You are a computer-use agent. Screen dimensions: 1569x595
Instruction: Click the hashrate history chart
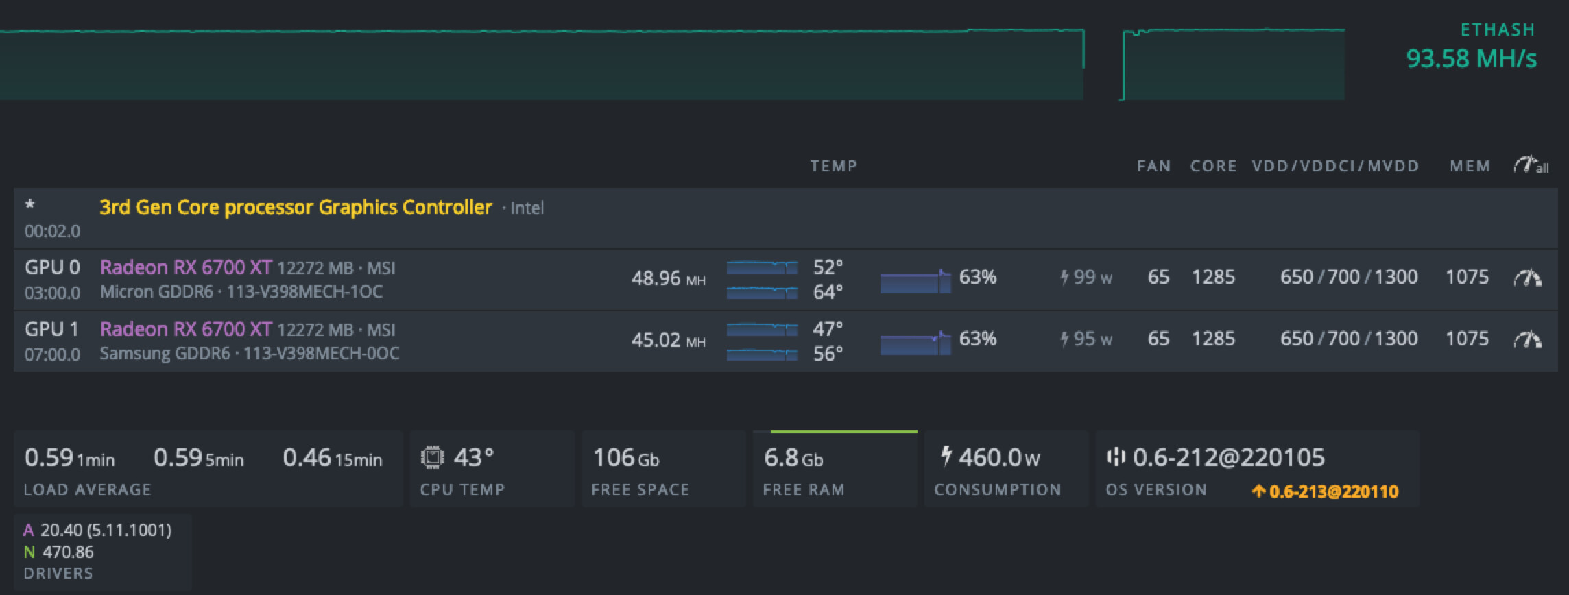coord(549,65)
